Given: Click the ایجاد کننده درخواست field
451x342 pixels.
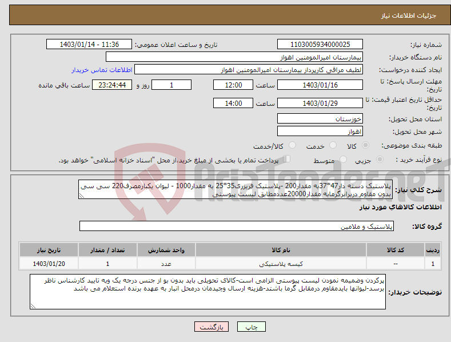Looking at the screenshot, I should [249, 70].
